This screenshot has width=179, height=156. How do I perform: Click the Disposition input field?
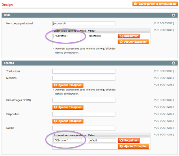84,114
